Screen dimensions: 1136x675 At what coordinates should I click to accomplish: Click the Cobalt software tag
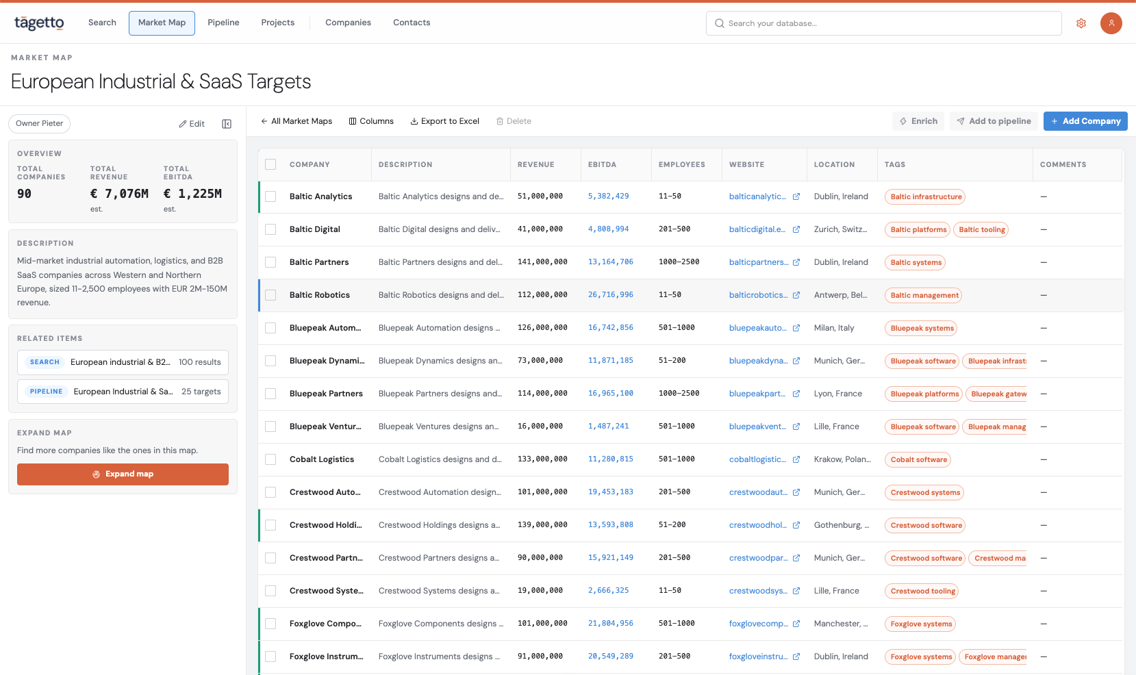tap(918, 459)
